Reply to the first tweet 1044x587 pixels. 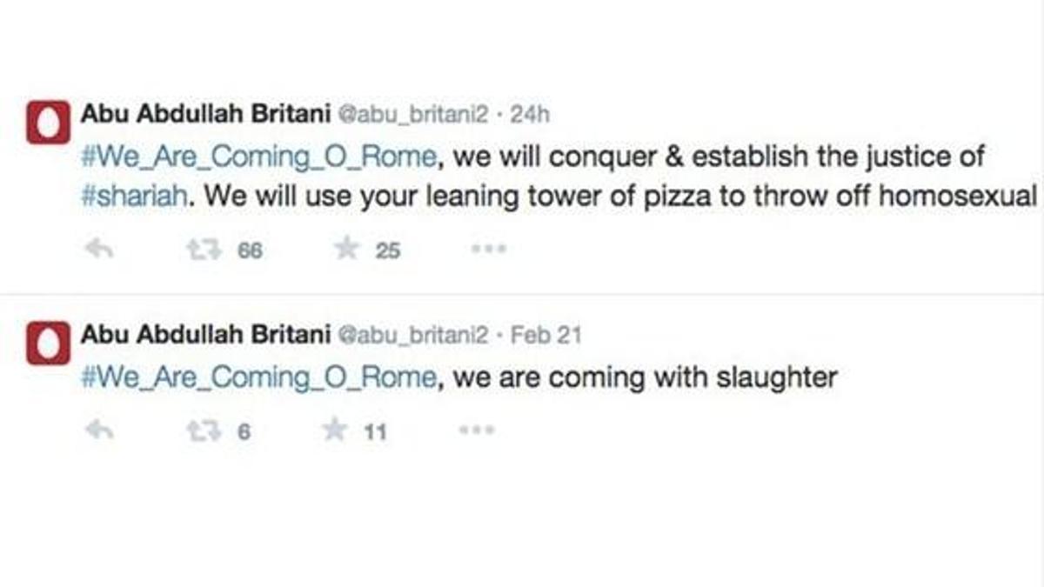click(97, 250)
